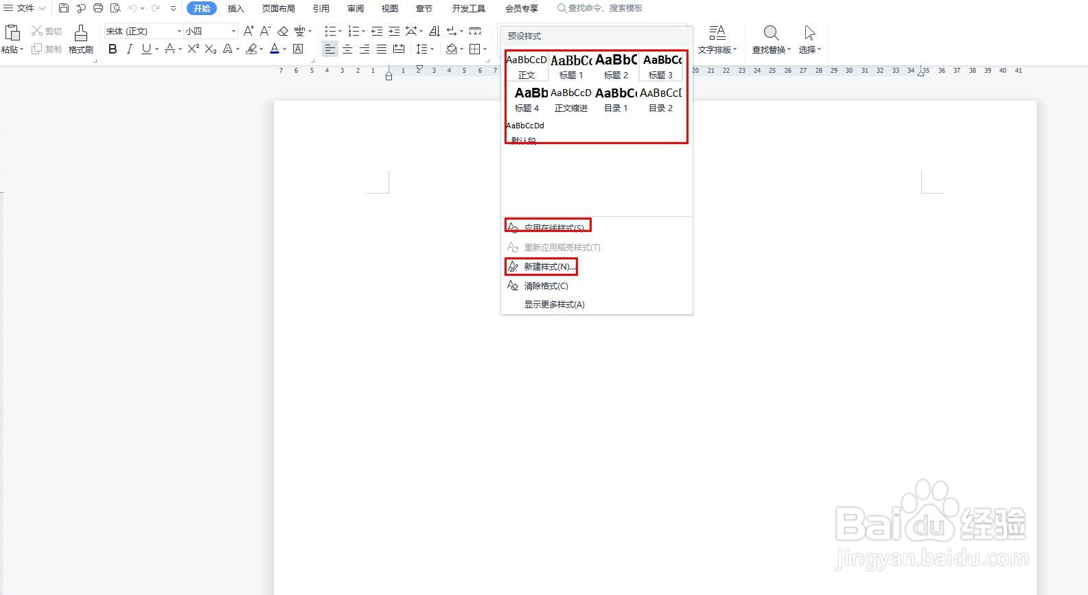Screen dimensions: 1088x595
Task: Click the command search field (查找命令)
Action: click(601, 8)
